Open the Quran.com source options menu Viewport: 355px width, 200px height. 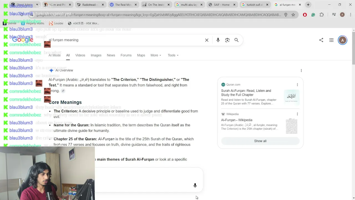pos(297,85)
